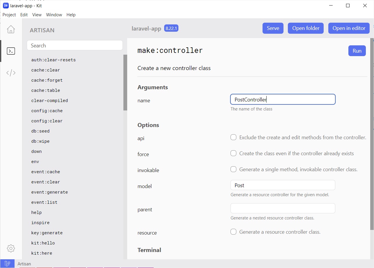The image size is (374, 268).
Task: Select kit:here command
Action: (x=42, y=253)
